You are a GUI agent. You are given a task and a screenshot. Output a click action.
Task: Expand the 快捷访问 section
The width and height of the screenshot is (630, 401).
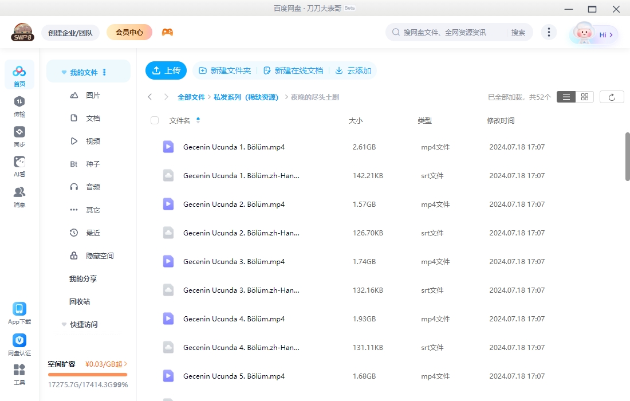click(64, 324)
